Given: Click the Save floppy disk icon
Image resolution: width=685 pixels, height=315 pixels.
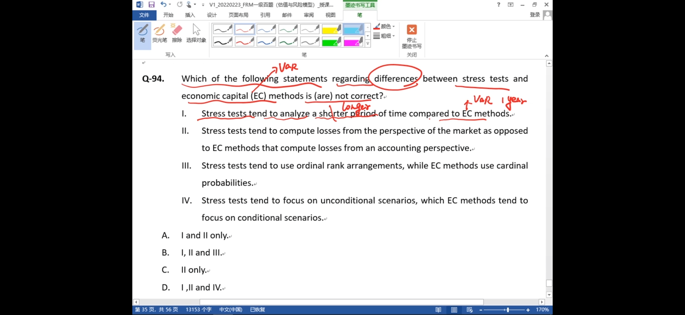Looking at the screenshot, I should point(151,5).
